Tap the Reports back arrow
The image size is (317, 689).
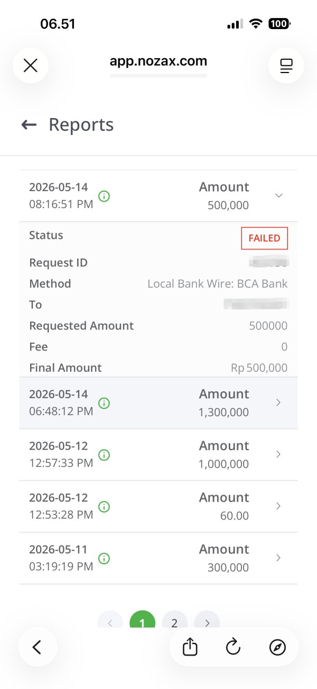point(29,124)
